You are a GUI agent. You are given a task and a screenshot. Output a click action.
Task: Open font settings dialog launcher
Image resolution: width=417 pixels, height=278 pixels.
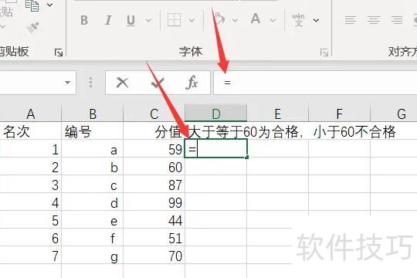[x=324, y=53]
